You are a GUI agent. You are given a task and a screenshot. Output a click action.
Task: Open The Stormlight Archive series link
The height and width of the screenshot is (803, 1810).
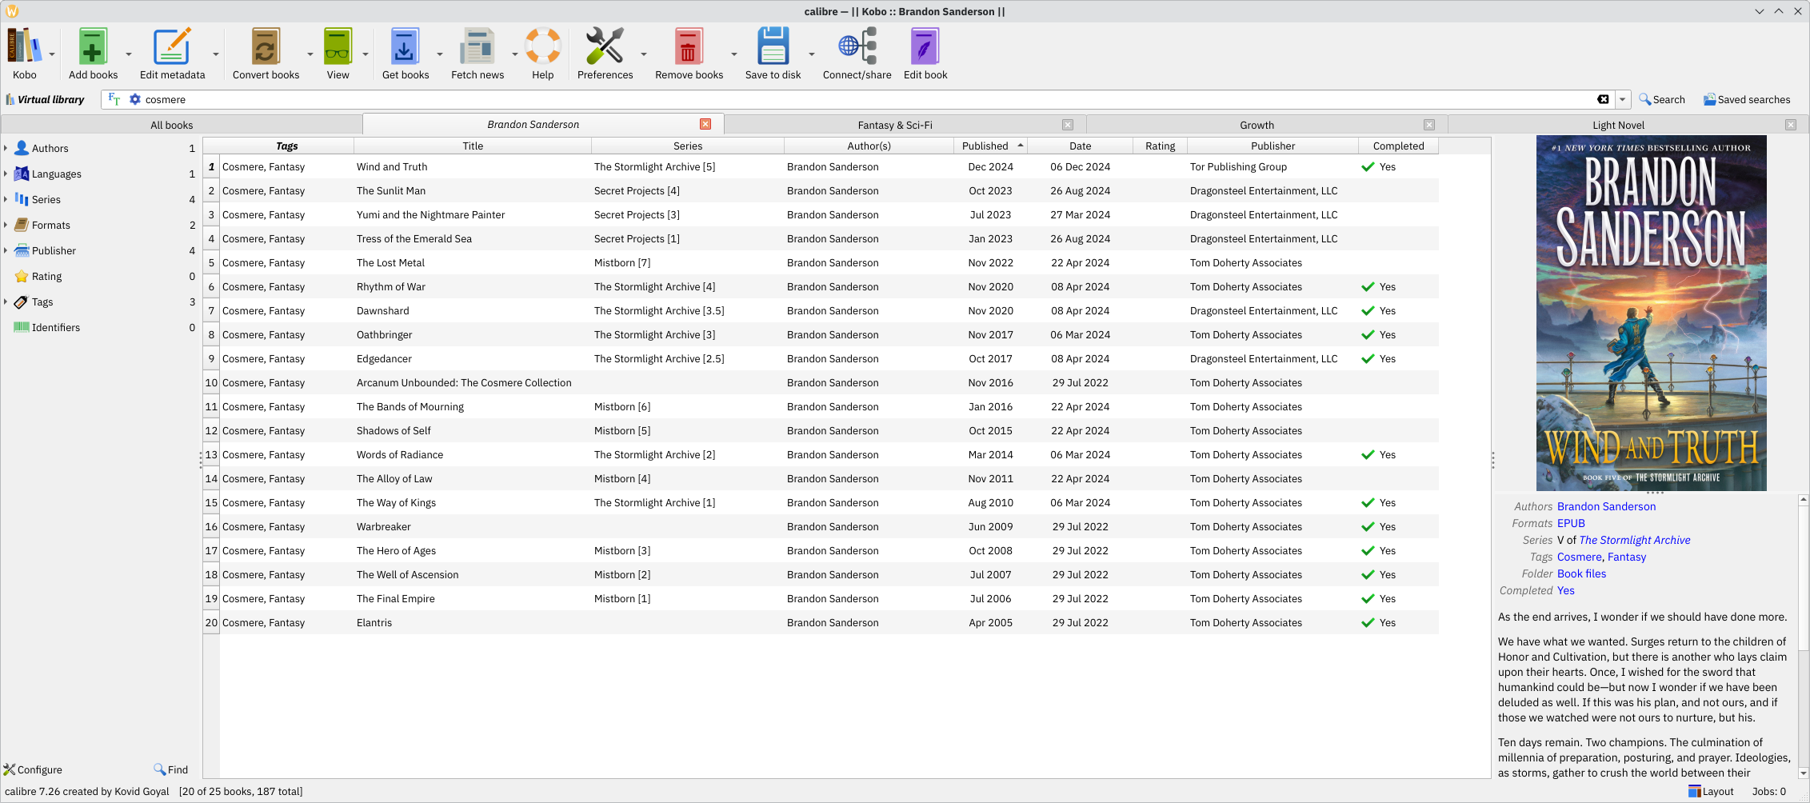click(1635, 540)
